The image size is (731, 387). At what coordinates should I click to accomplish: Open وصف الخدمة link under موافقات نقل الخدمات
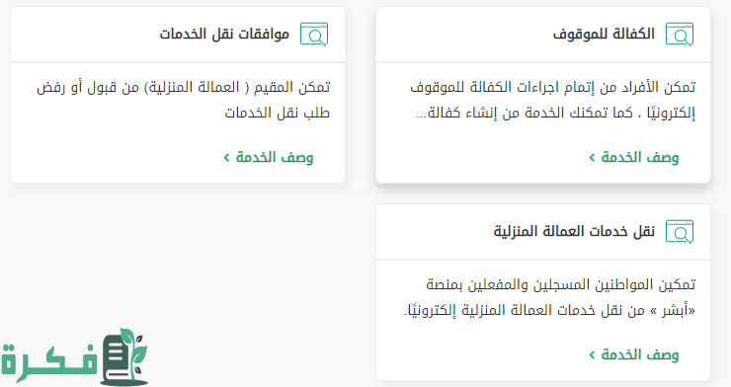(x=275, y=157)
